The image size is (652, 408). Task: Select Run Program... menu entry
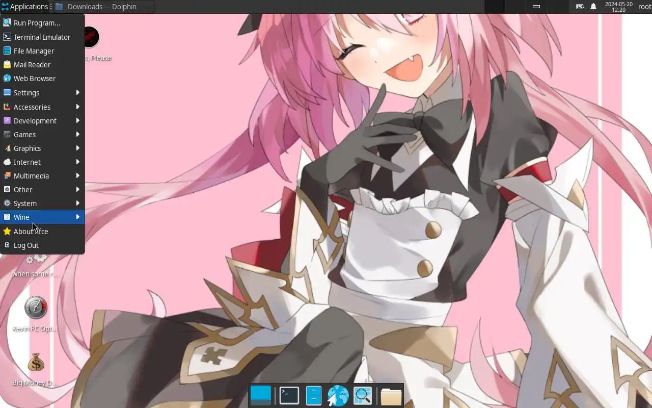click(42, 23)
